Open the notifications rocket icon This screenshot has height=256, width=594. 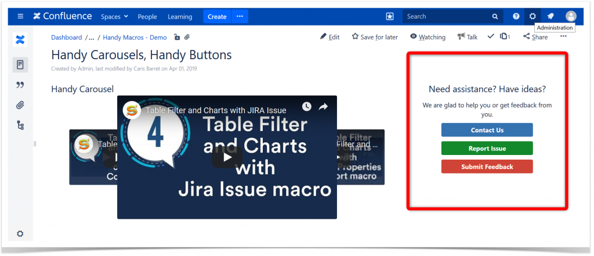pyautogui.click(x=550, y=16)
